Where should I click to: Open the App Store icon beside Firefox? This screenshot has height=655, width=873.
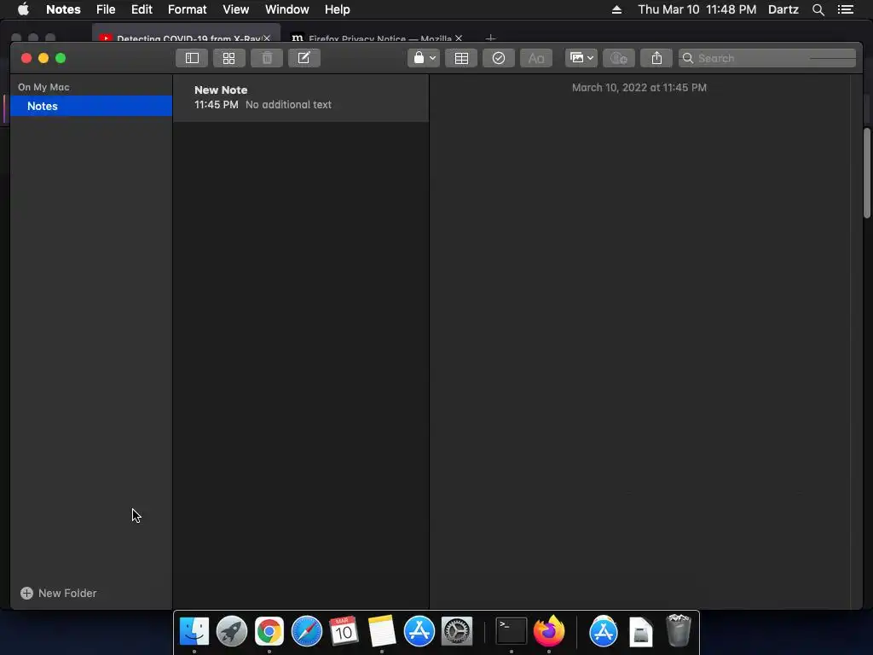(x=604, y=631)
